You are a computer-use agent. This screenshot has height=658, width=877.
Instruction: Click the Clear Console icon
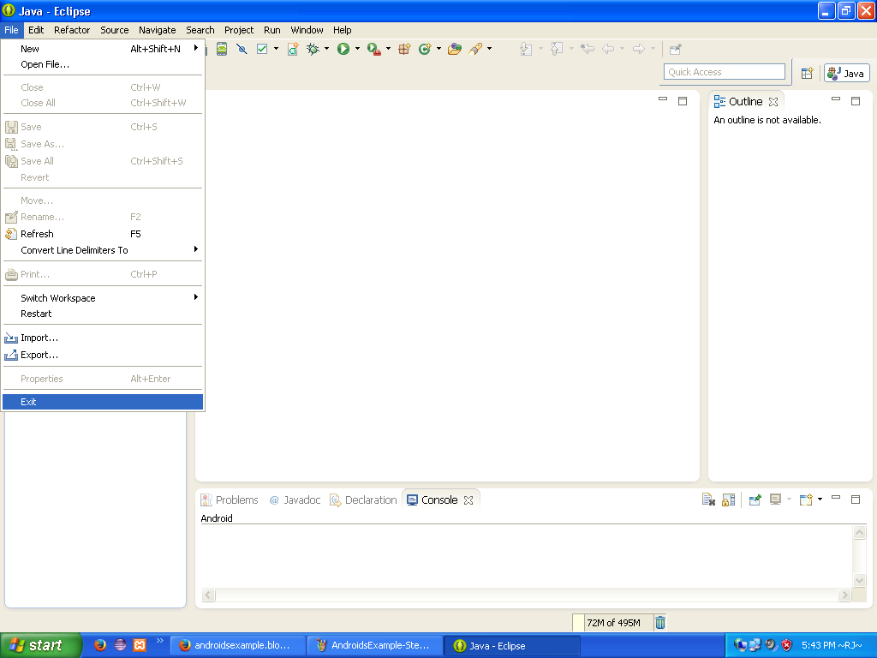(708, 499)
